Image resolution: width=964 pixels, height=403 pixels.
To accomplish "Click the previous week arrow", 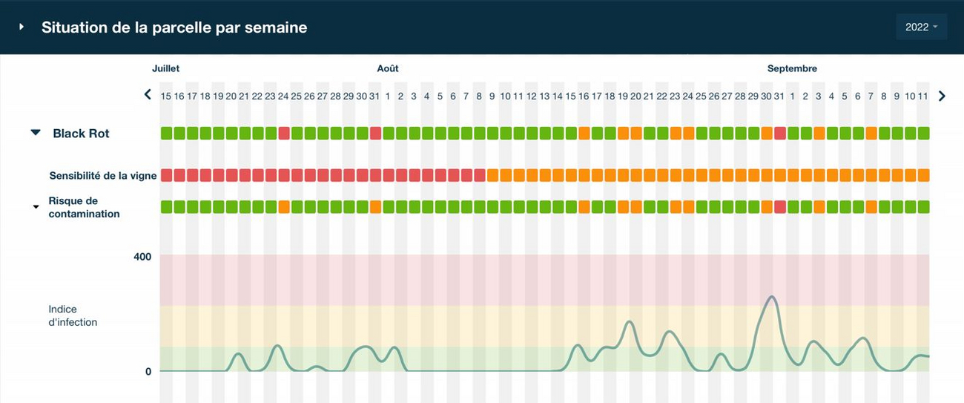I will [148, 95].
